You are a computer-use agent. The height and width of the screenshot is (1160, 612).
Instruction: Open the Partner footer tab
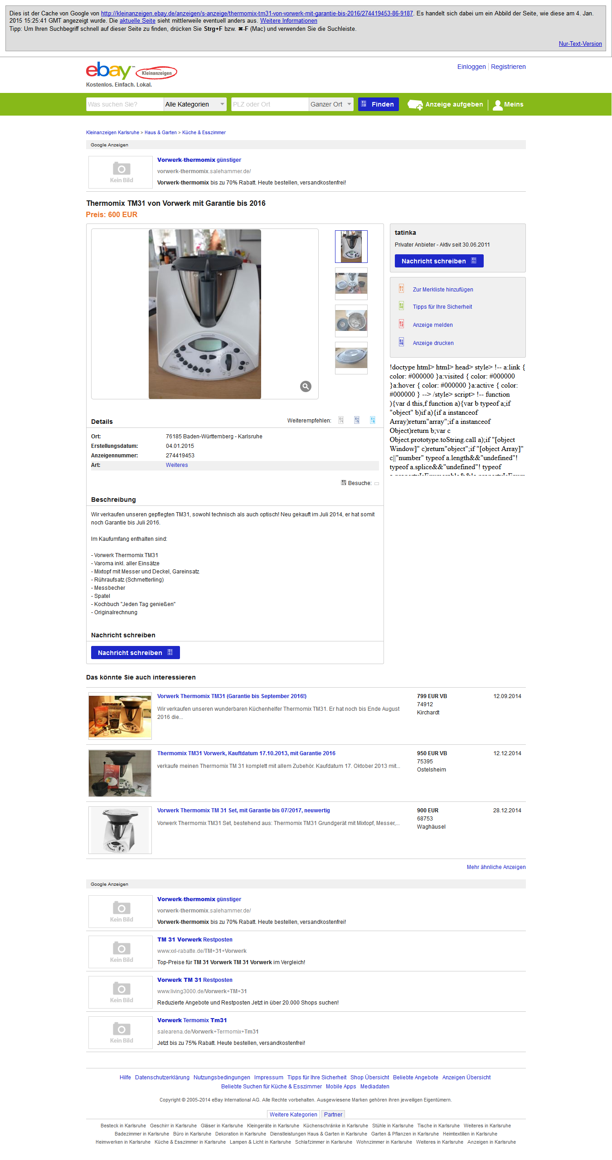pyautogui.click(x=333, y=1114)
